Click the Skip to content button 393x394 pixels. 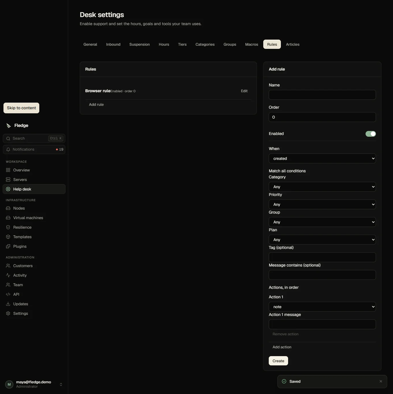click(x=21, y=108)
